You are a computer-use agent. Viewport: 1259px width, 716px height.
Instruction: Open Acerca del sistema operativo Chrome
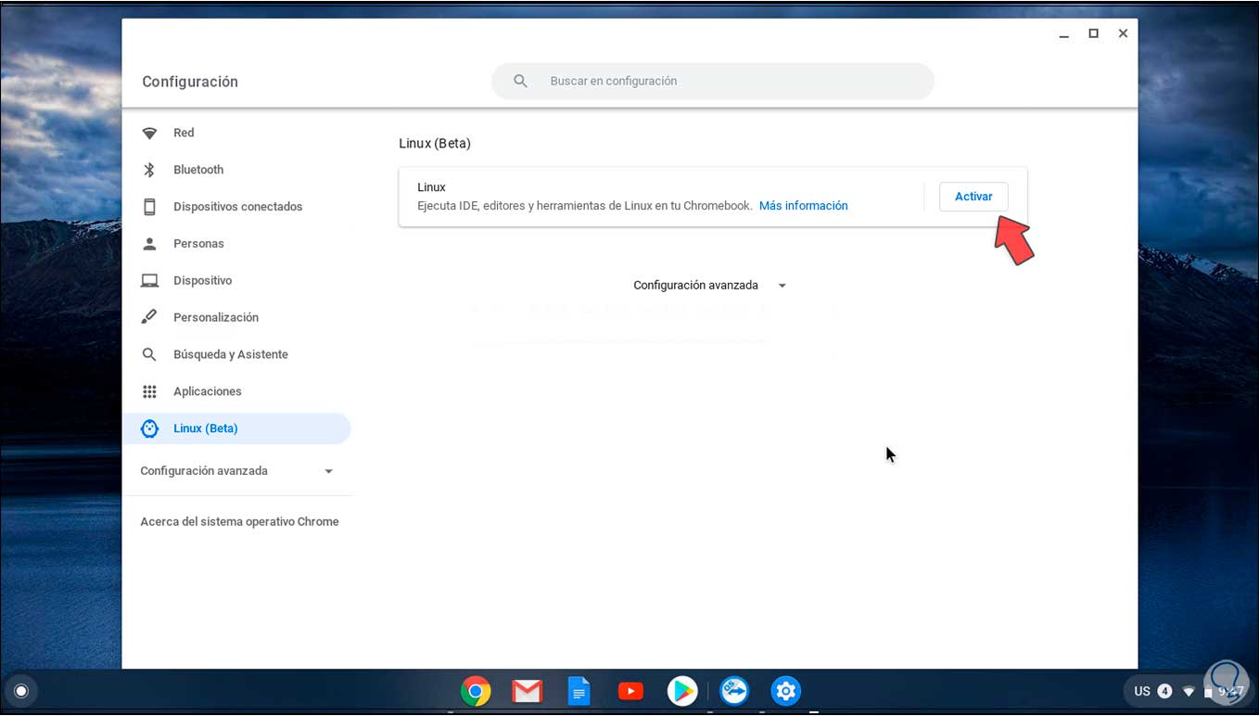coord(239,521)
